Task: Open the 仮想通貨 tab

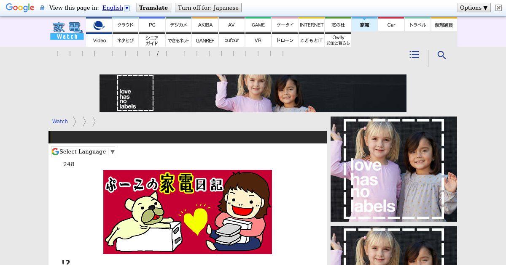Action: [x=444, y=25]
